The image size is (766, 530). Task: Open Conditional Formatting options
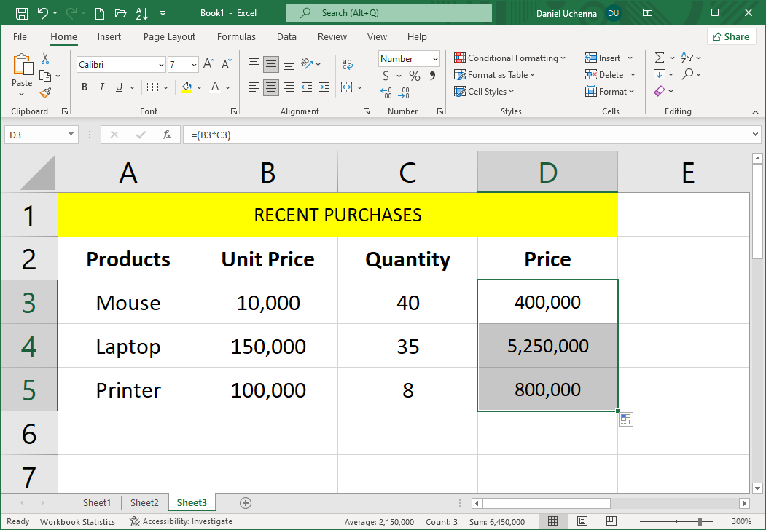(x=510, y=58)
